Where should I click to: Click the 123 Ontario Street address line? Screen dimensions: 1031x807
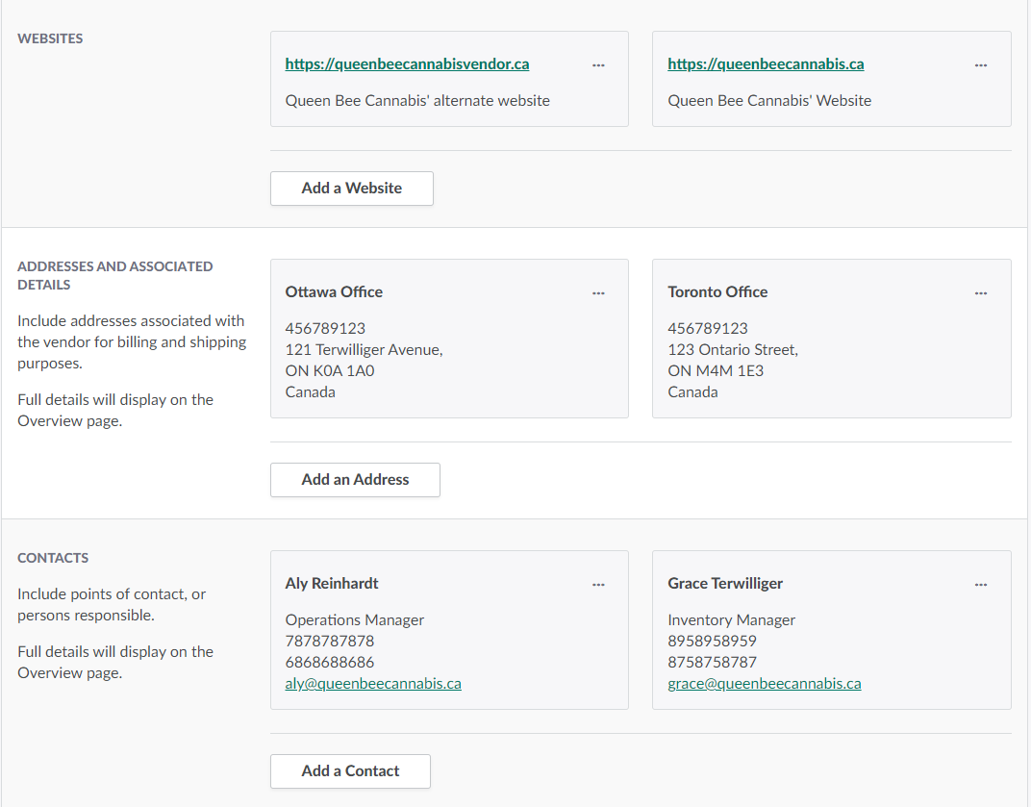point(732,350)
